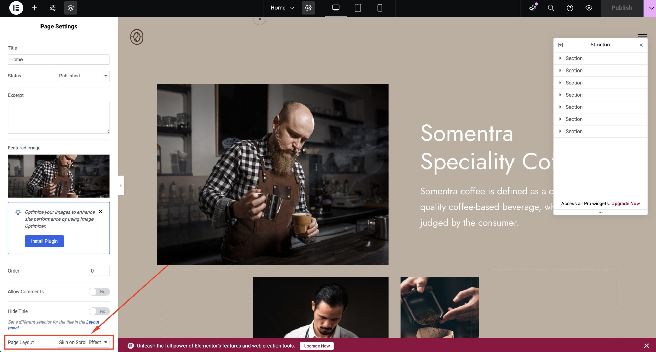Expand the sixth Section in Structure
656x352 pixels.
pyautogui.click(x=560, y=119)
